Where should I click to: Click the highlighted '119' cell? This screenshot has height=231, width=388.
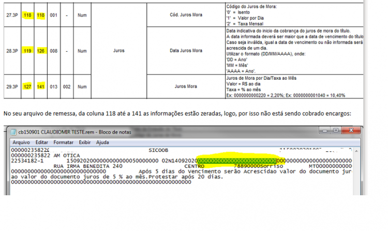pyautogui.click(x=27, y=51)
